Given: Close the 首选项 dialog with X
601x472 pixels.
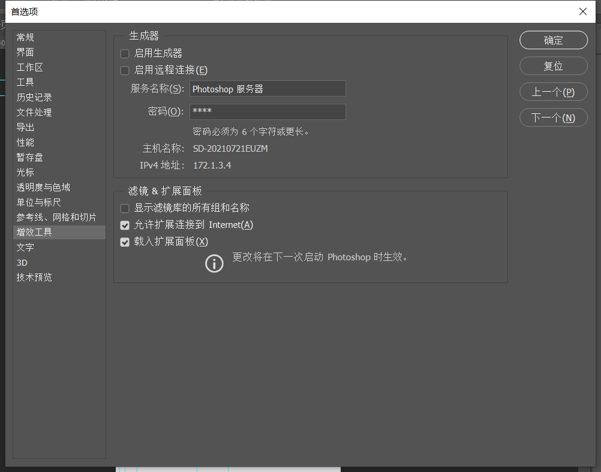Looking at the screenshot, I should click(582, 11).
